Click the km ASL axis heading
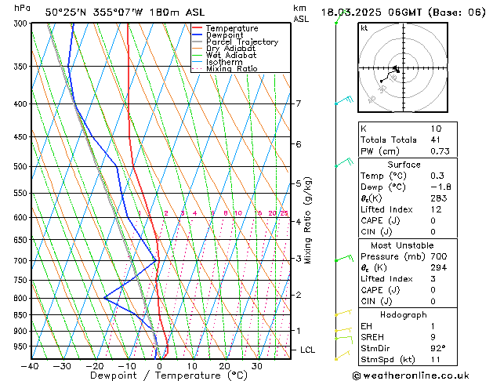The height and width of the screenshot is (381, 493). 301,13
